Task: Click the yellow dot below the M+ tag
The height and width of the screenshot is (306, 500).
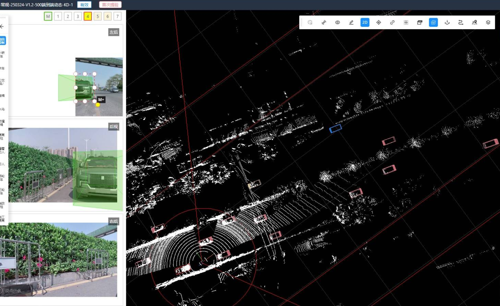Action: coord(98,105)
